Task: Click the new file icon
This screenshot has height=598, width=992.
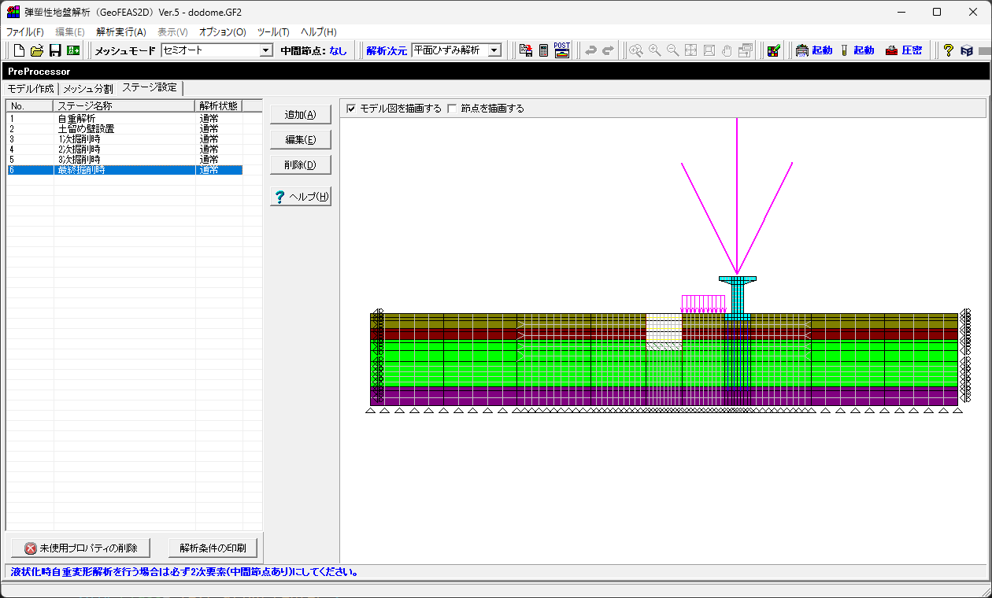Action: click(20, 50)
